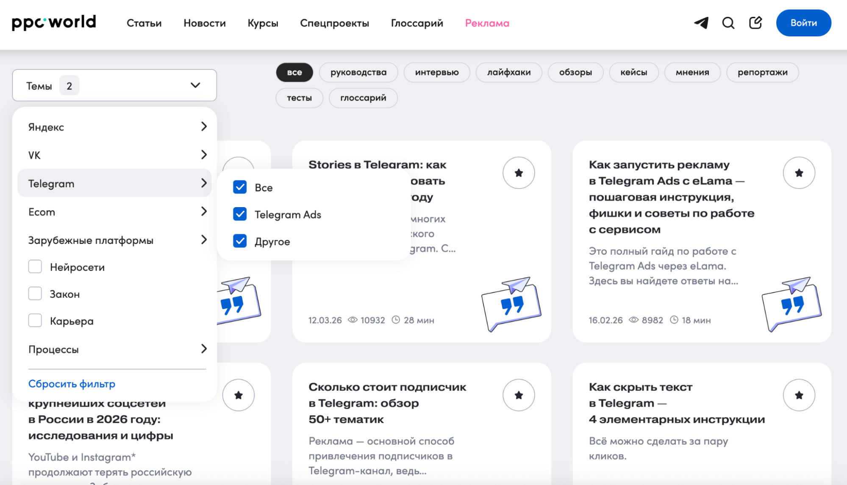This screenshot has height=485, width=847.
Task: Select the тесты filter tag
Action: point(299,98)
